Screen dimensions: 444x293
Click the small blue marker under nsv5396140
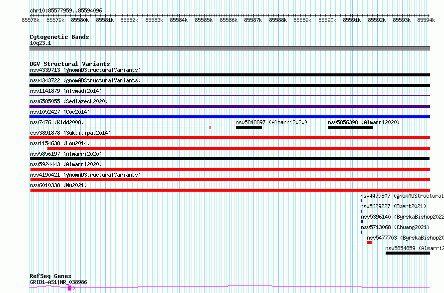click(x=362, y=222)
